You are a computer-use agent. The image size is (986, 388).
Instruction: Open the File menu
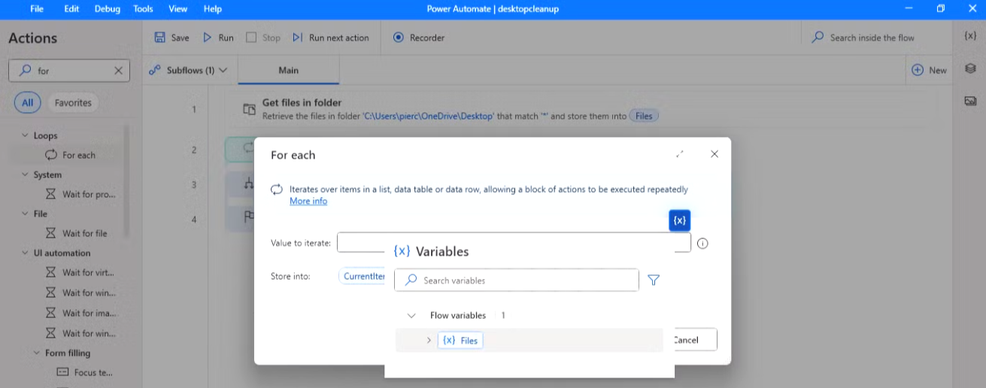(37, 9)
